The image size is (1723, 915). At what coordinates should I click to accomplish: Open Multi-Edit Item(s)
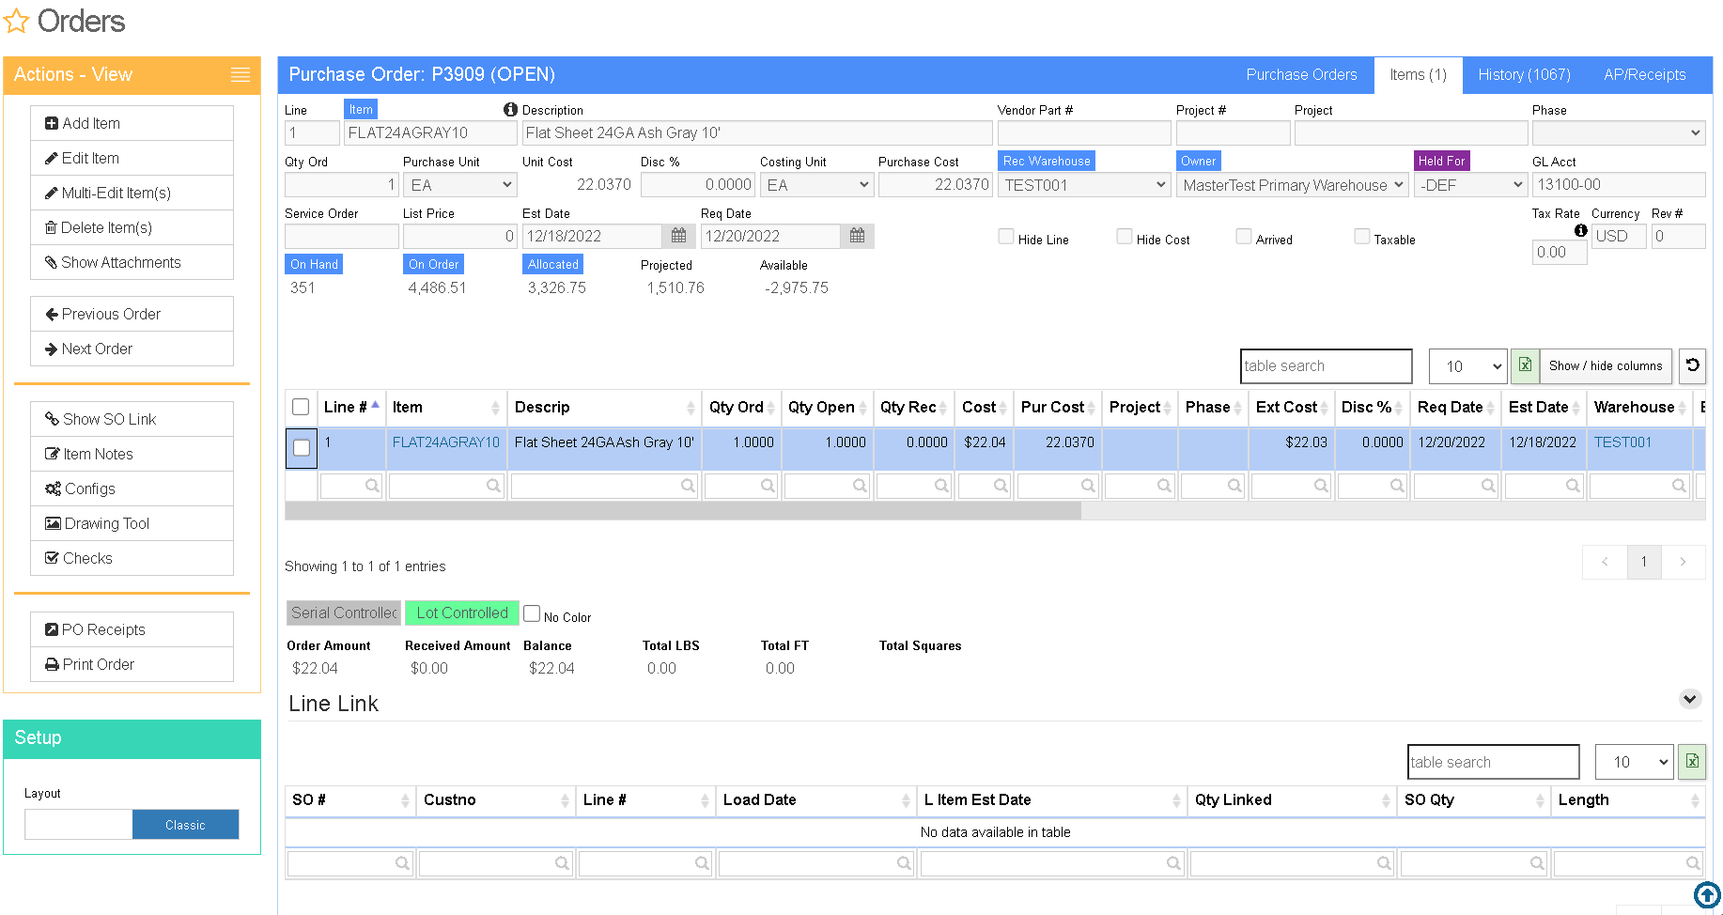tap(132, 193)
